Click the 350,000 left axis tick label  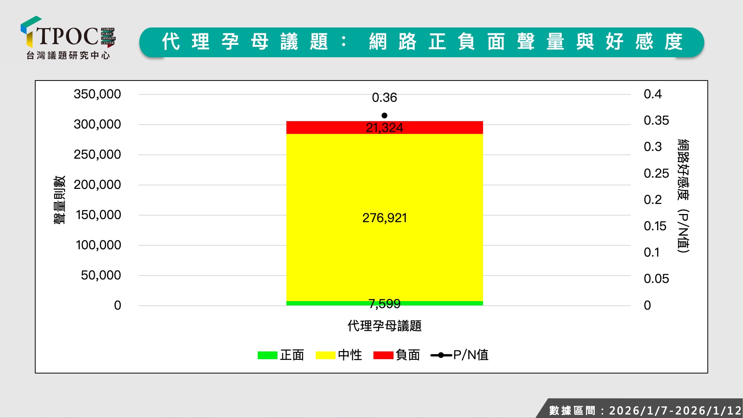pyautogui.click(x=97, y=94)
